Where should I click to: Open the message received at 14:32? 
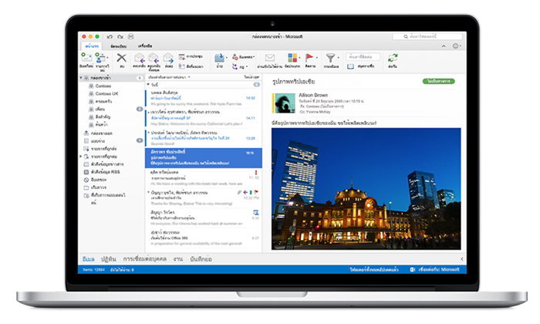coord(203,98)
